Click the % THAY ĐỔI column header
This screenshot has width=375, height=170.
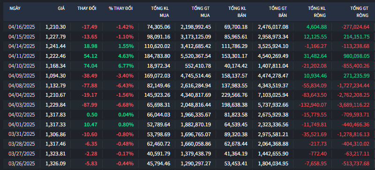[121, 8]
